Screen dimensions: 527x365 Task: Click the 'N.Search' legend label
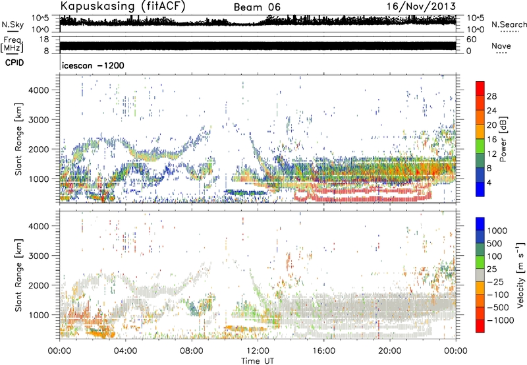tap(509, 24)
